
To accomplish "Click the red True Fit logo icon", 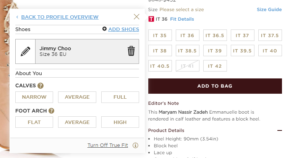I will (151, 19).
